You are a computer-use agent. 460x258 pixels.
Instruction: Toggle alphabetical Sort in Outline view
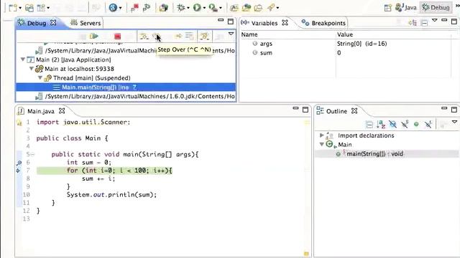click(381, 125)
